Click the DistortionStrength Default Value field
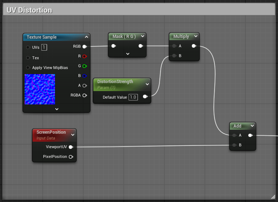Screen dimensions: 278x202 133,97
